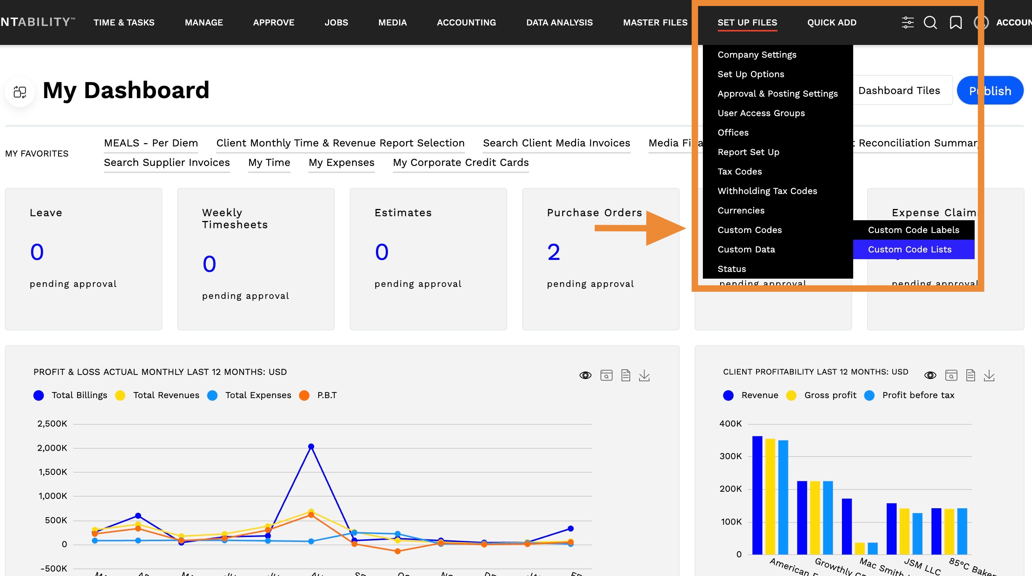1032x576 pixels.
Task: Select Offices menu entry
Action: (777, 133)
